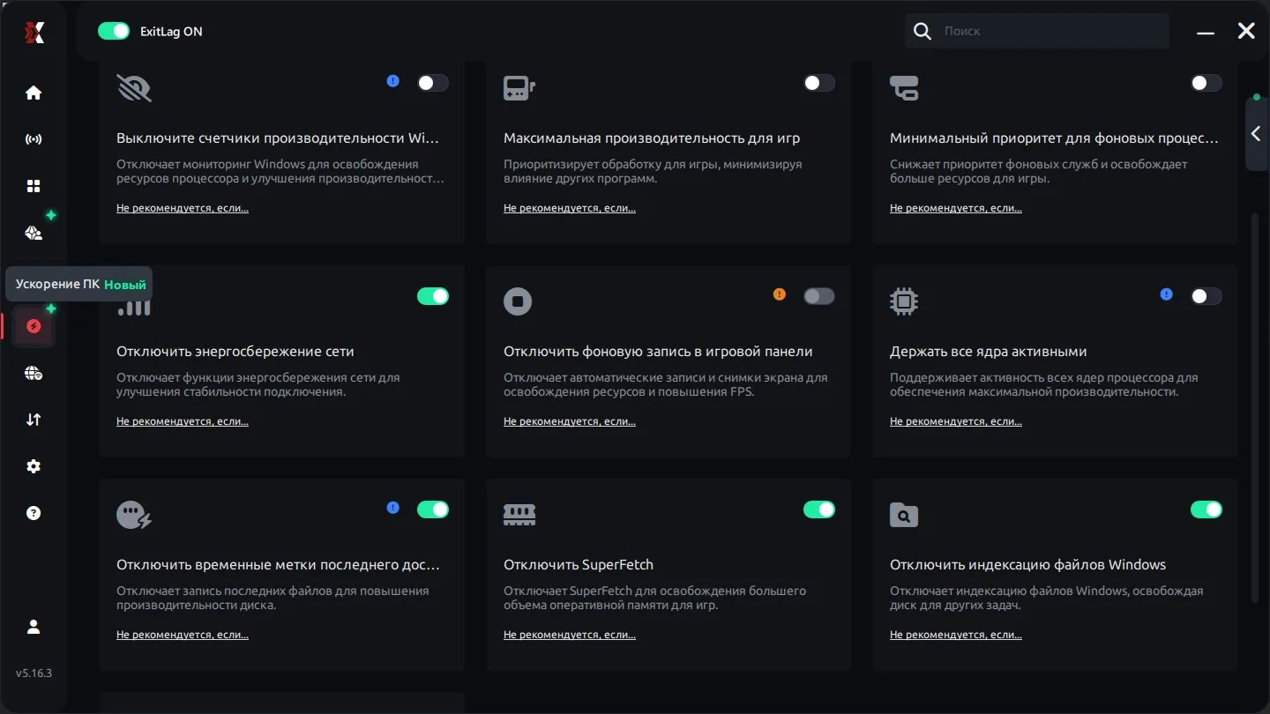1270x714 pixels.
Task: Toggle 'Держать все ядра активными' on
Action: click(1206, 296)
